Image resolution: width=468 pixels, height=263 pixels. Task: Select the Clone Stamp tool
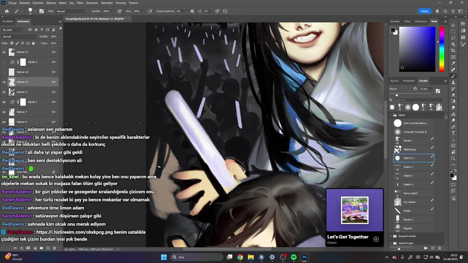(x=453, y=83)
